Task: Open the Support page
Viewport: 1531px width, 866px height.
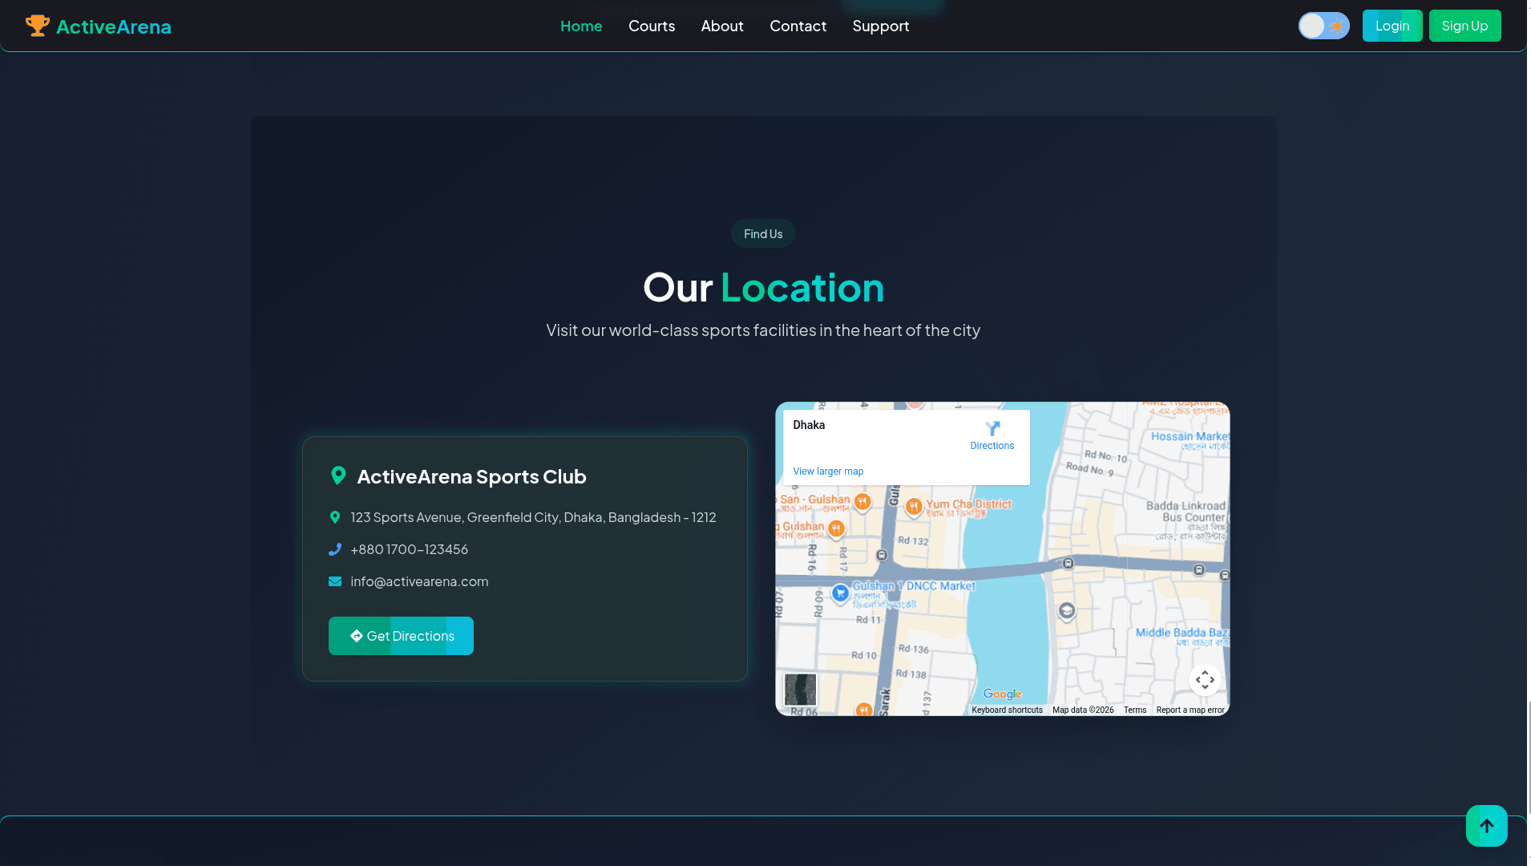Action: tap(880, 26)
